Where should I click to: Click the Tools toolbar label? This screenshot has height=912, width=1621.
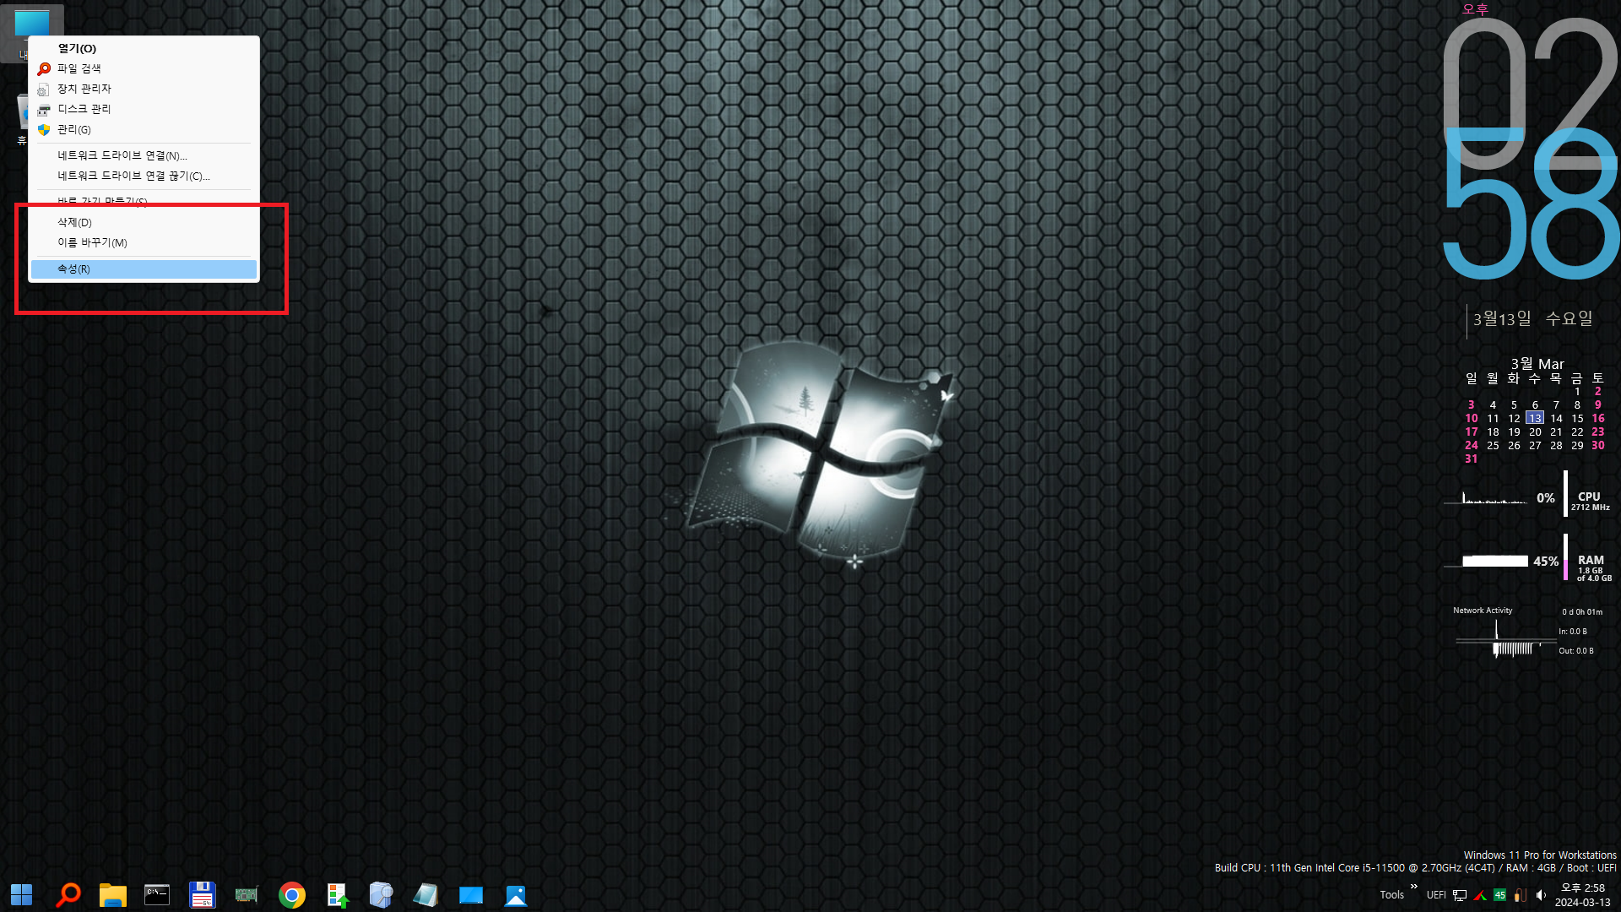[1392, 895]
